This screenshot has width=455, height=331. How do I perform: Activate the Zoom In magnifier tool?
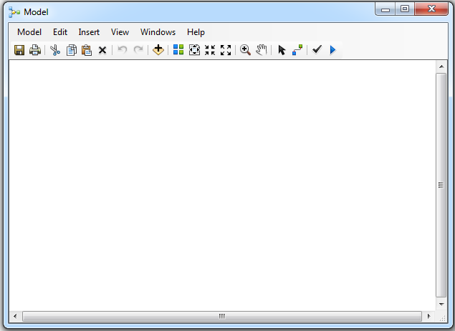(245, 50)
